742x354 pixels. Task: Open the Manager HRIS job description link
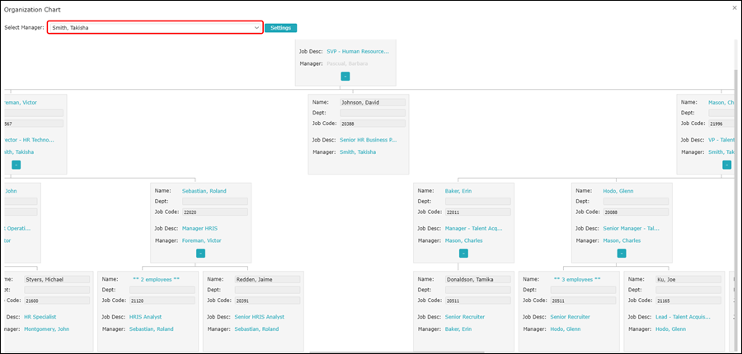tap(200, 228)
